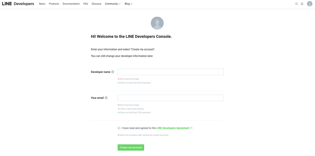Open the Documentation menu item
The height and width of the screenshot is (156, 315).
coord(71,4)
